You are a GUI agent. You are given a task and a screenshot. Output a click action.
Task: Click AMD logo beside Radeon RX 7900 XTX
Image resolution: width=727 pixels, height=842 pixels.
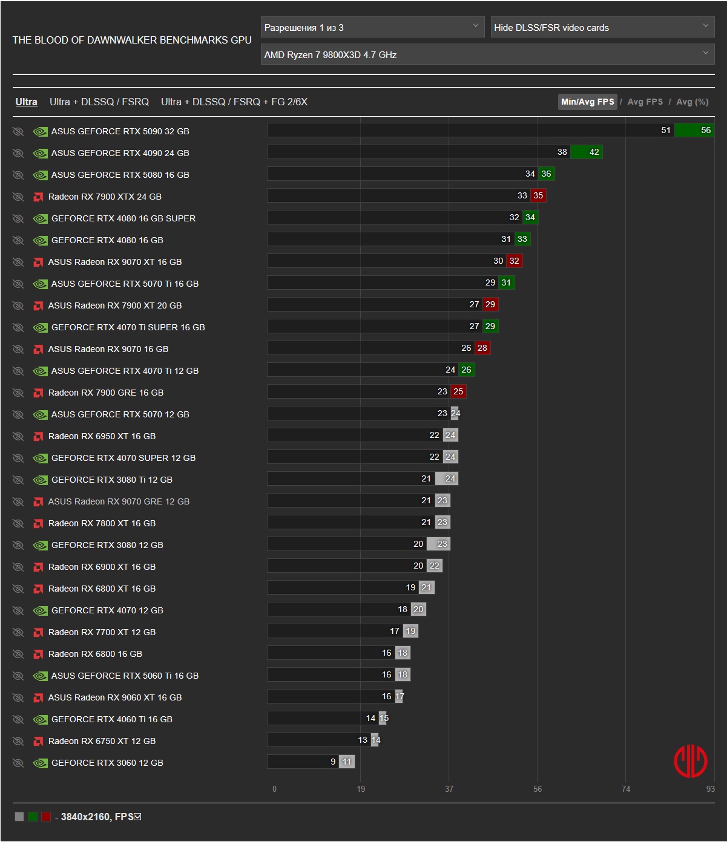click(x=38, y=197)
